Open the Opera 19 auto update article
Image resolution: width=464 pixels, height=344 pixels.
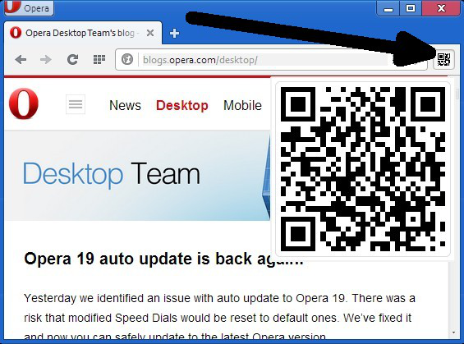point(163,259)
